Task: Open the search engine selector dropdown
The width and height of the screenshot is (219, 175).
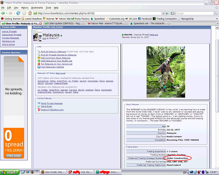Action: tap(173, 13)
